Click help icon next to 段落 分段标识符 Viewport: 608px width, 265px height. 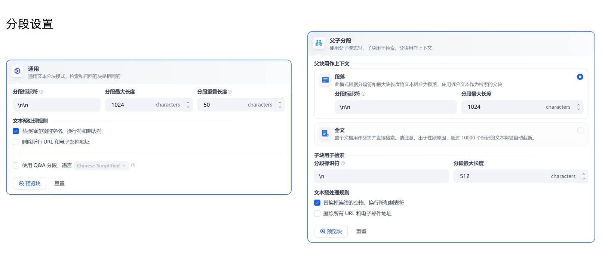click(363, 94)
